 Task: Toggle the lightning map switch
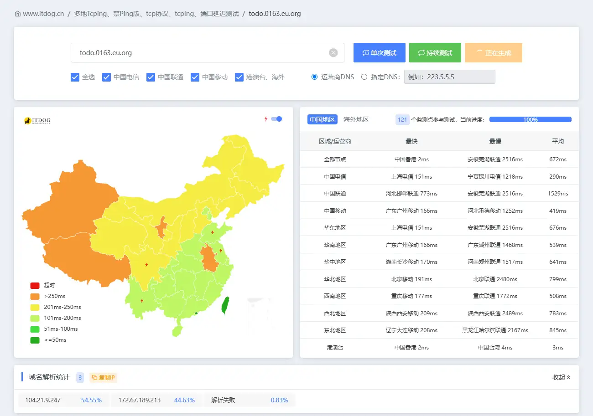point(276,119)
